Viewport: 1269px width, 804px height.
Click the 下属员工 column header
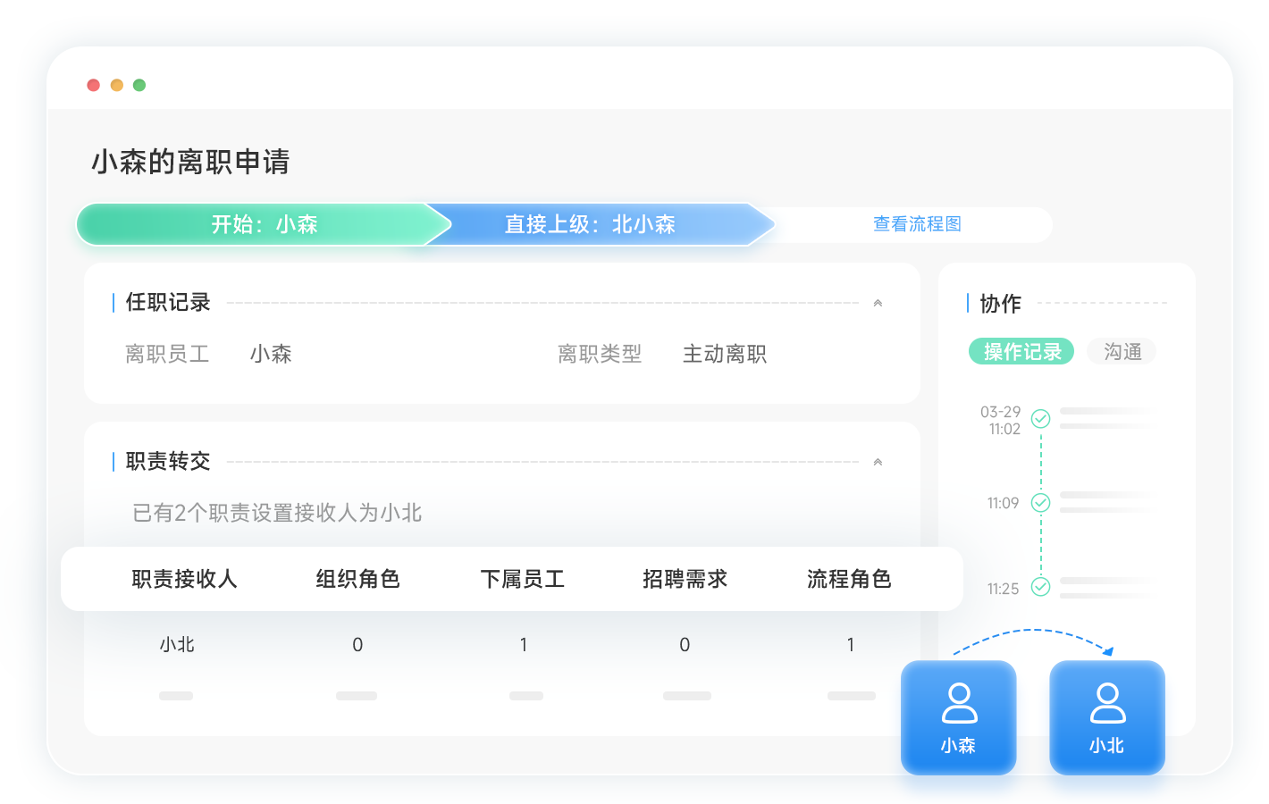click(x=523, y=580)
